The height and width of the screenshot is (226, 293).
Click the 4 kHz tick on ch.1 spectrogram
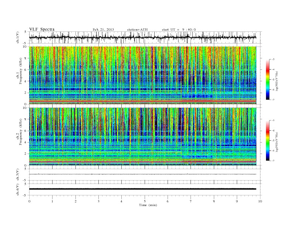(26, 81)
